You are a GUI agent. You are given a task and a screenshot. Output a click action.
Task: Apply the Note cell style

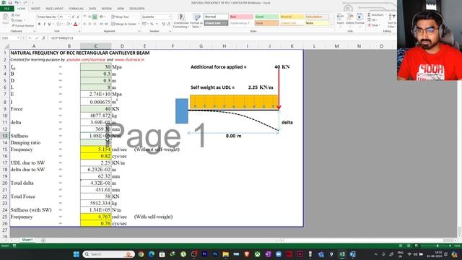pyautogui.click(x=317, y=23)
